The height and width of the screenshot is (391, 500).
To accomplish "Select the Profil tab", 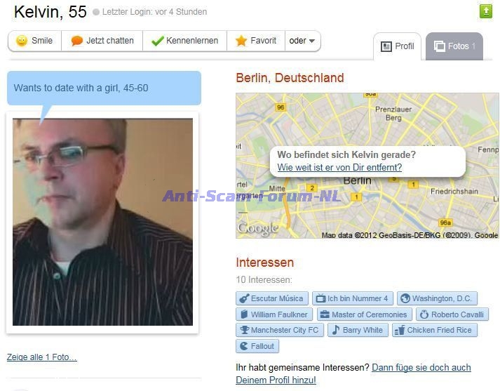I will coord(398,46).
